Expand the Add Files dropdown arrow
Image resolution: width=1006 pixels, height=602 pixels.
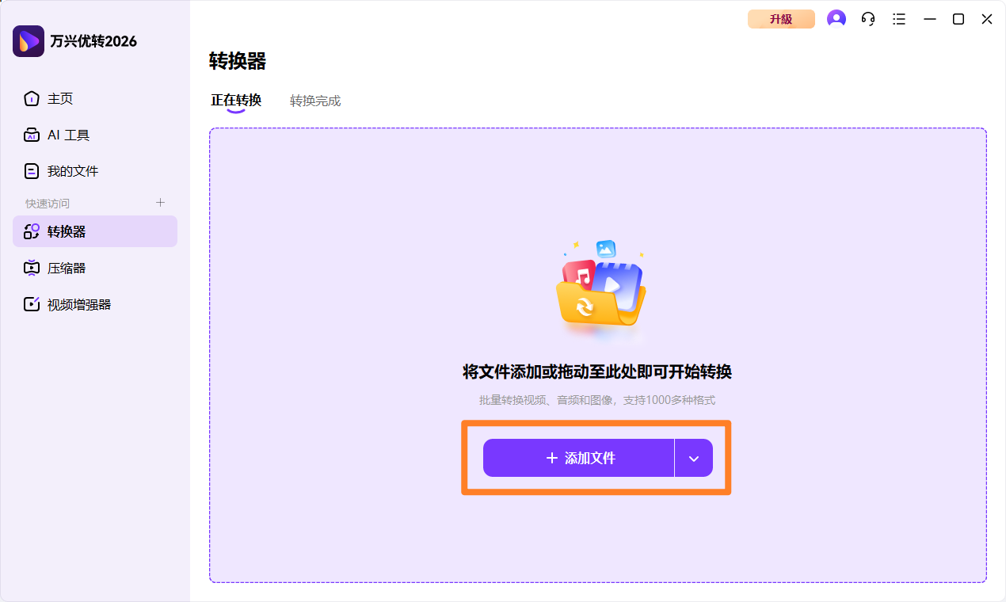pyautogui.click(x=693, y=458)
